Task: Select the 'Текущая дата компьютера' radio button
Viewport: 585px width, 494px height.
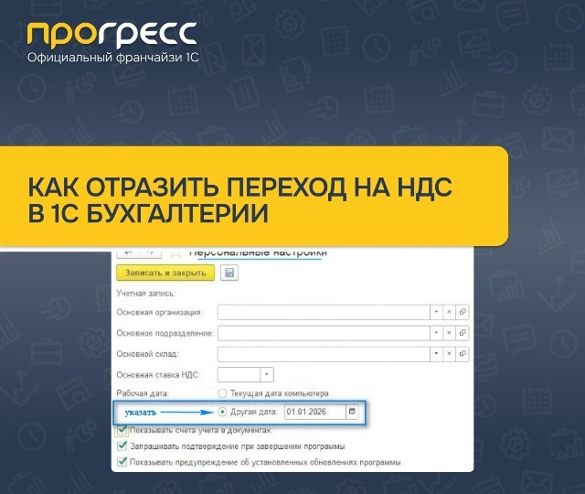Action: point(222,393)
